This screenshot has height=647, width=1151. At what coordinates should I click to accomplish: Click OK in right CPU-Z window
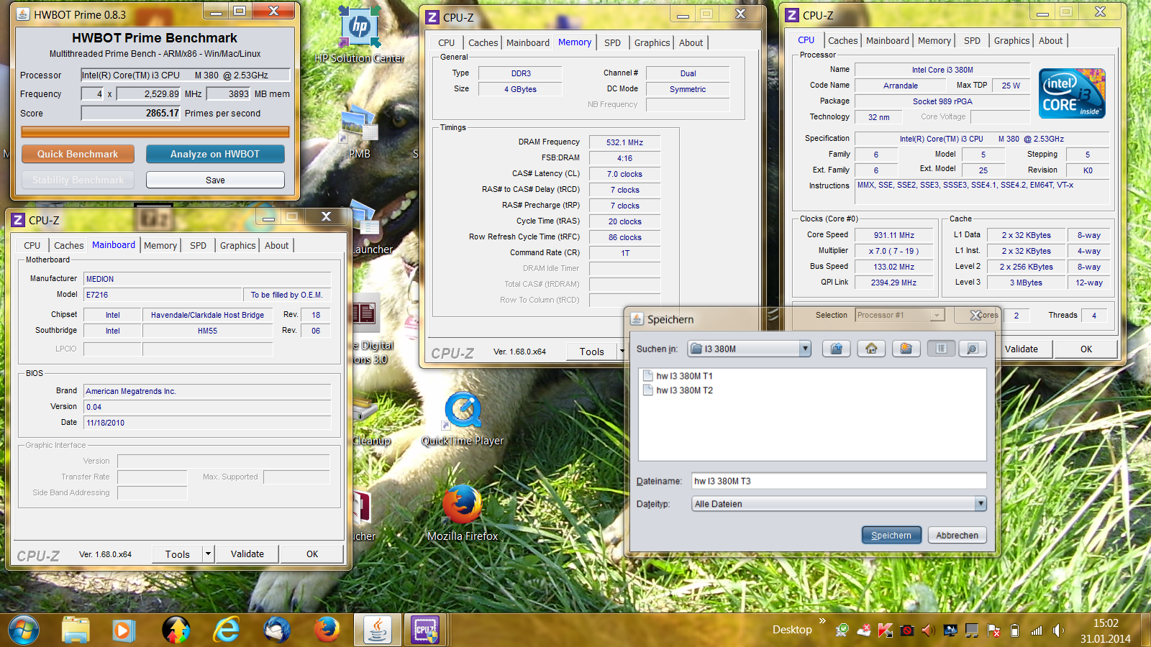1086,349
